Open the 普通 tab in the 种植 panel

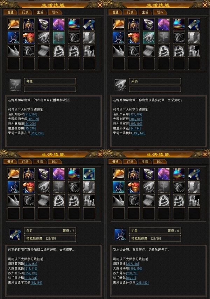[x=10, y=12]
